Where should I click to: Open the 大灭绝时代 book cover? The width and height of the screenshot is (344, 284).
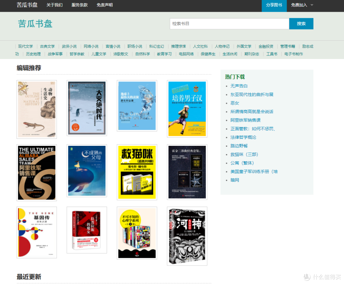tap(87, 108)
